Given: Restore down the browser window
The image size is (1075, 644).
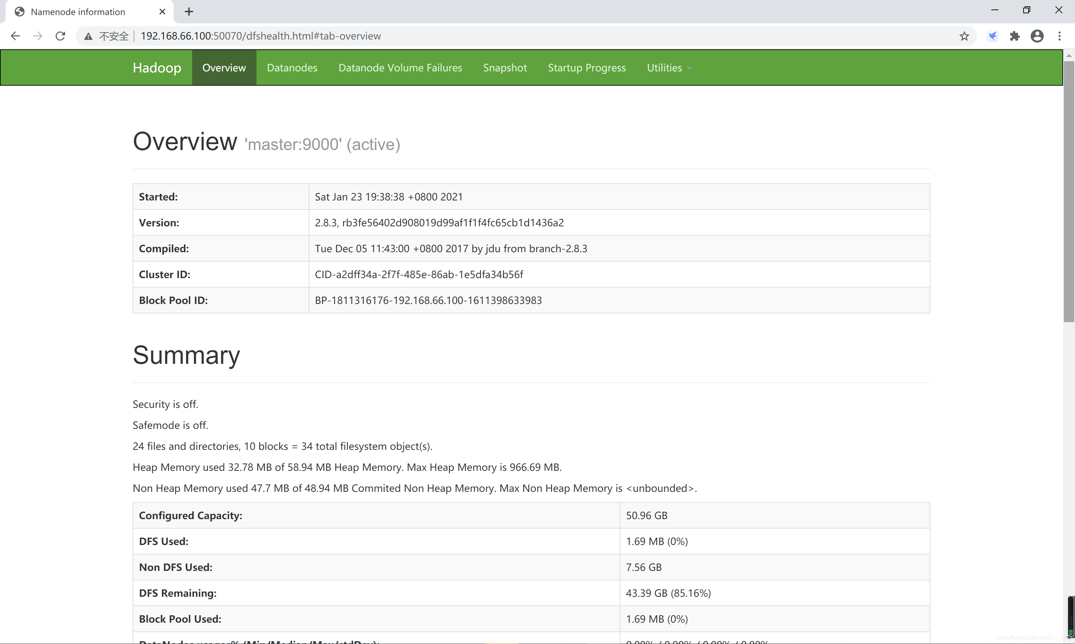Looking at the screenshot, I should (1026, 10).
